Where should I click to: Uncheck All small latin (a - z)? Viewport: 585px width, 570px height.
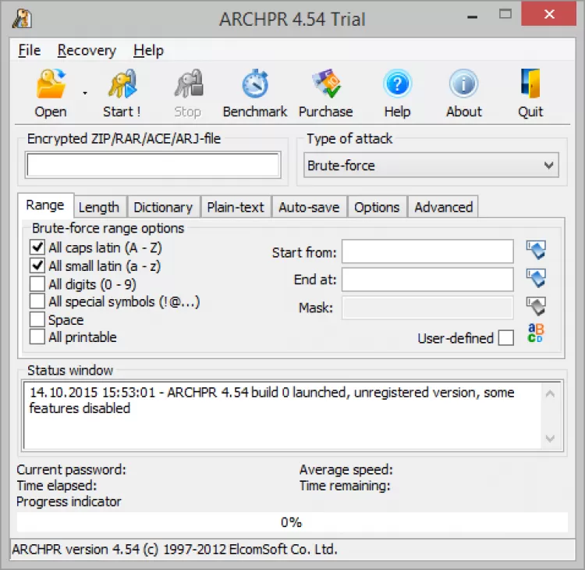[37, 265]
